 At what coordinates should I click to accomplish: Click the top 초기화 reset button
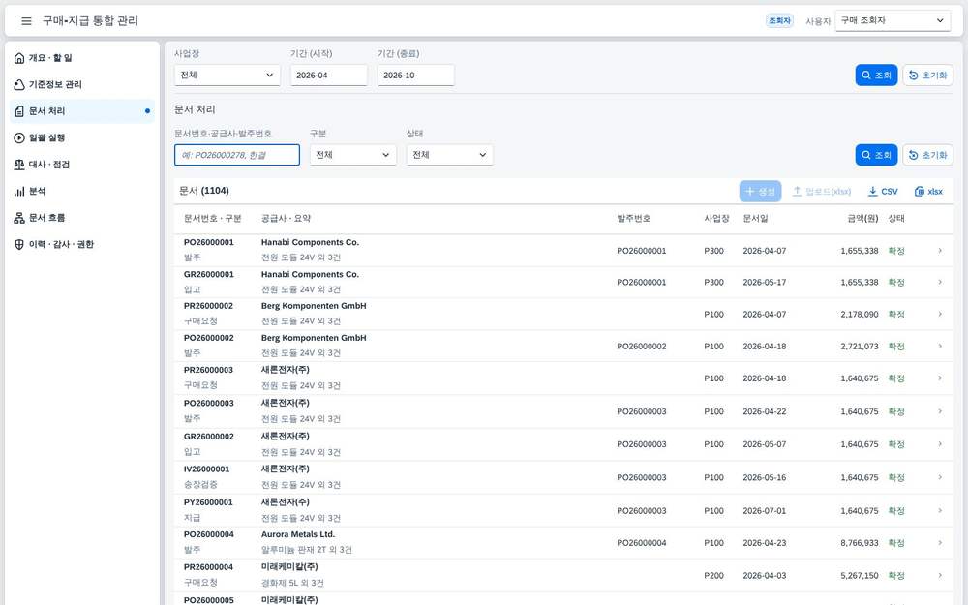click(928, 76)
